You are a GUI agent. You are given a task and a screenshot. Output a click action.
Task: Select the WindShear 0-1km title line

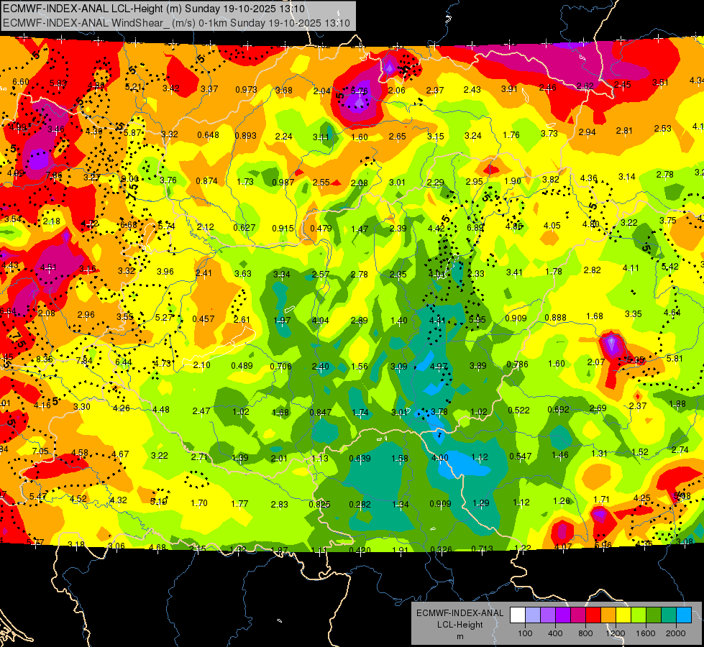pos(176,23)
